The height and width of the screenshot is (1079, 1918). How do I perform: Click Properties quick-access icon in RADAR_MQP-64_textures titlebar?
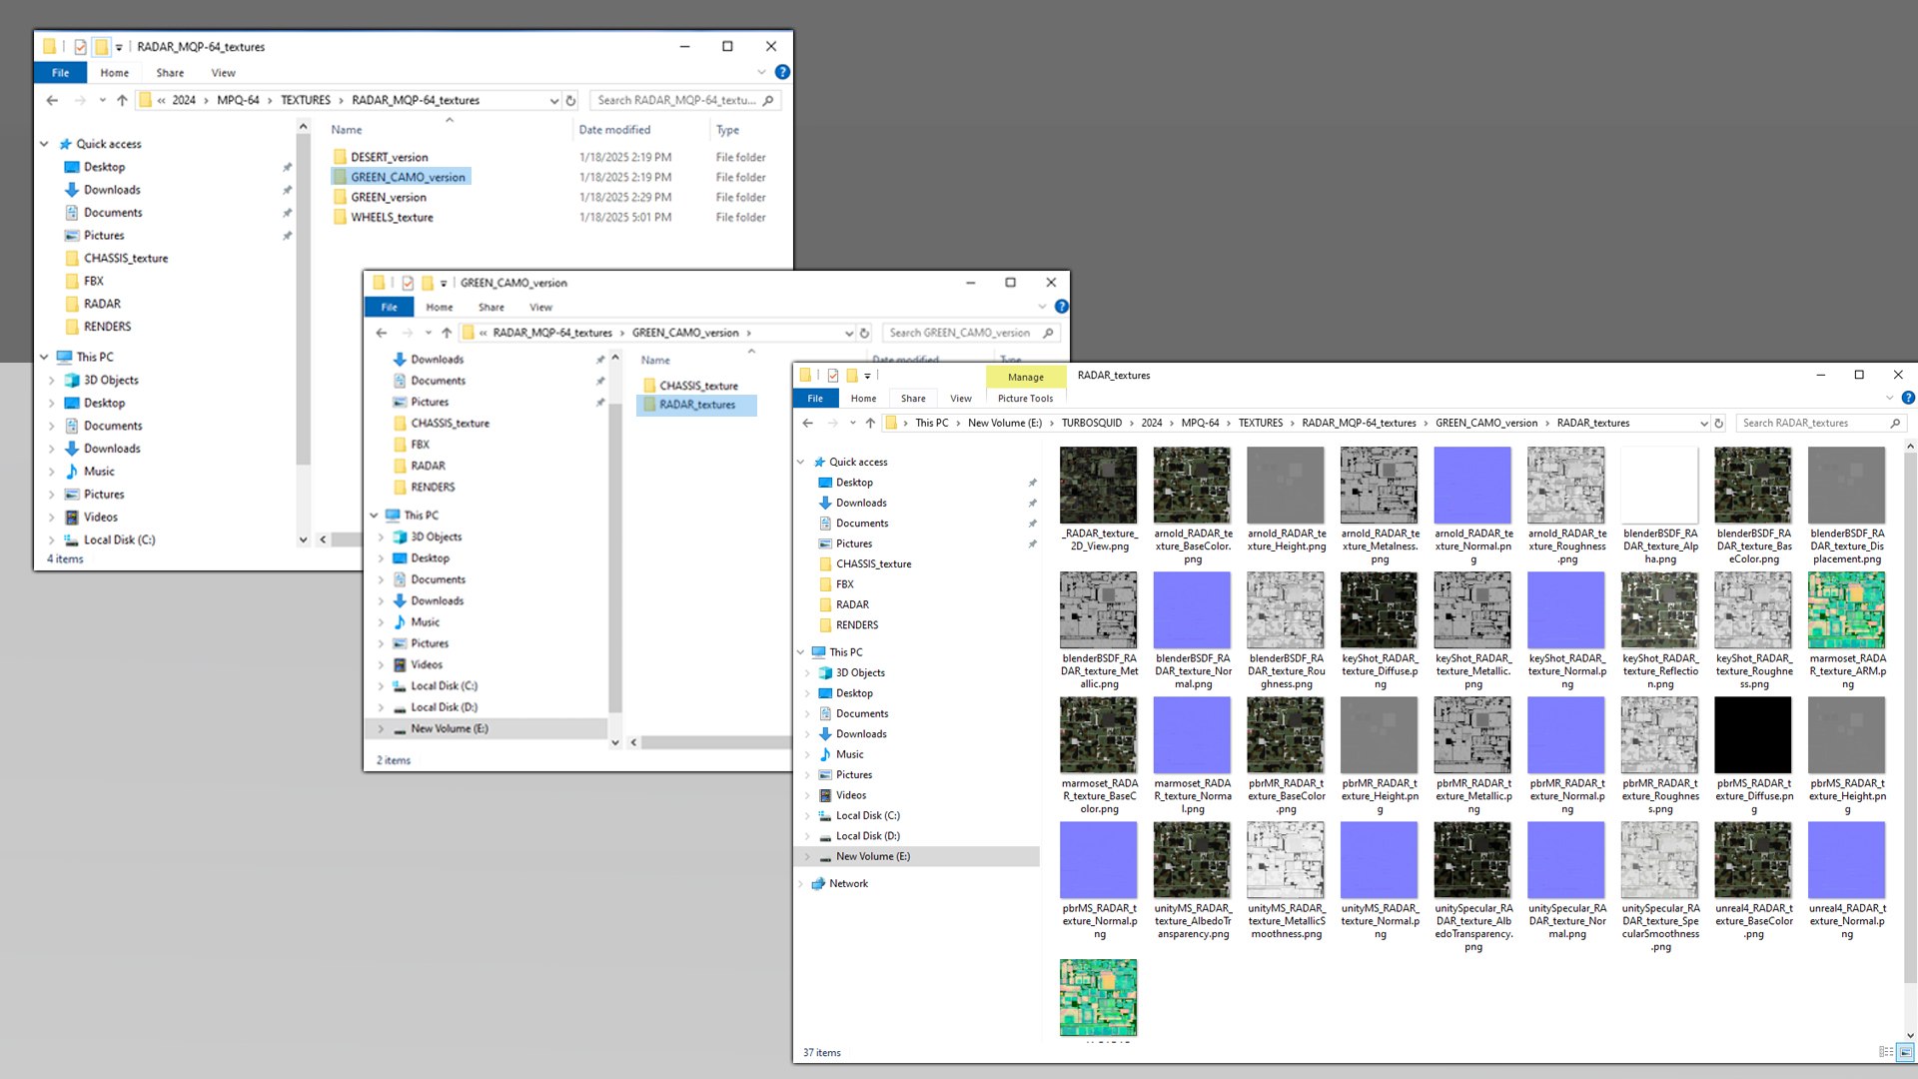coord(80,46)
